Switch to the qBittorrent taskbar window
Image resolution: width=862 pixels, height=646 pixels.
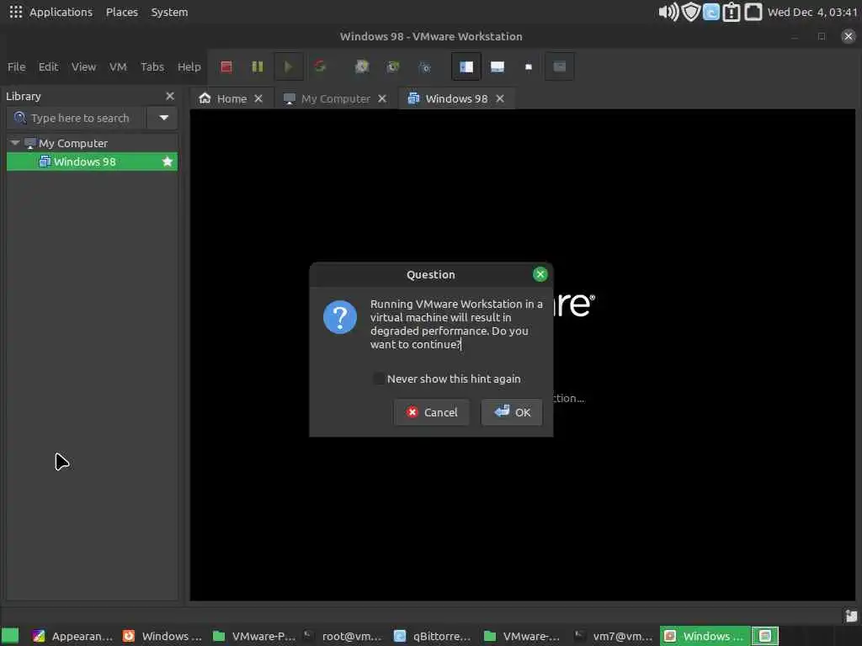[432, 636]
